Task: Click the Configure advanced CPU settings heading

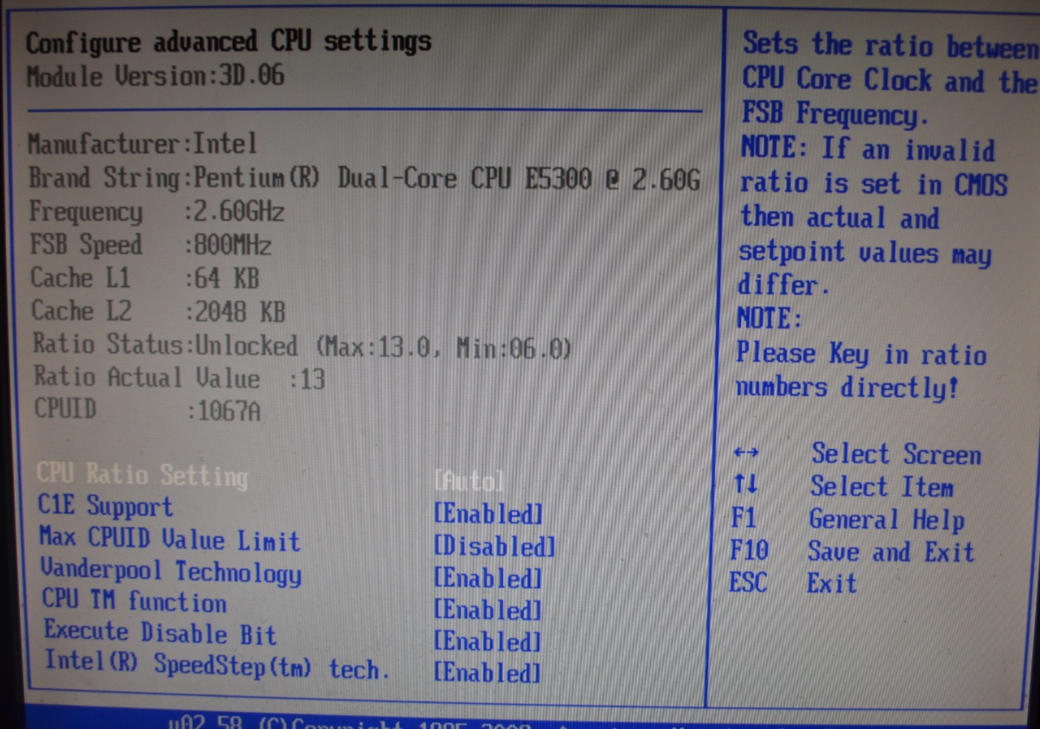Action: point(228,42)
